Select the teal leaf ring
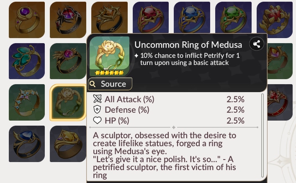296x183 pixels. point(26,61)
